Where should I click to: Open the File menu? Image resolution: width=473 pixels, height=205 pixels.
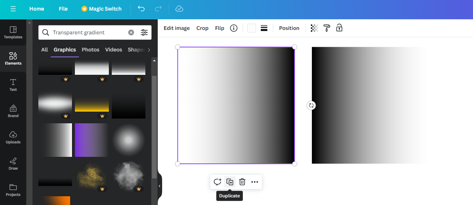tap(63, 9)
